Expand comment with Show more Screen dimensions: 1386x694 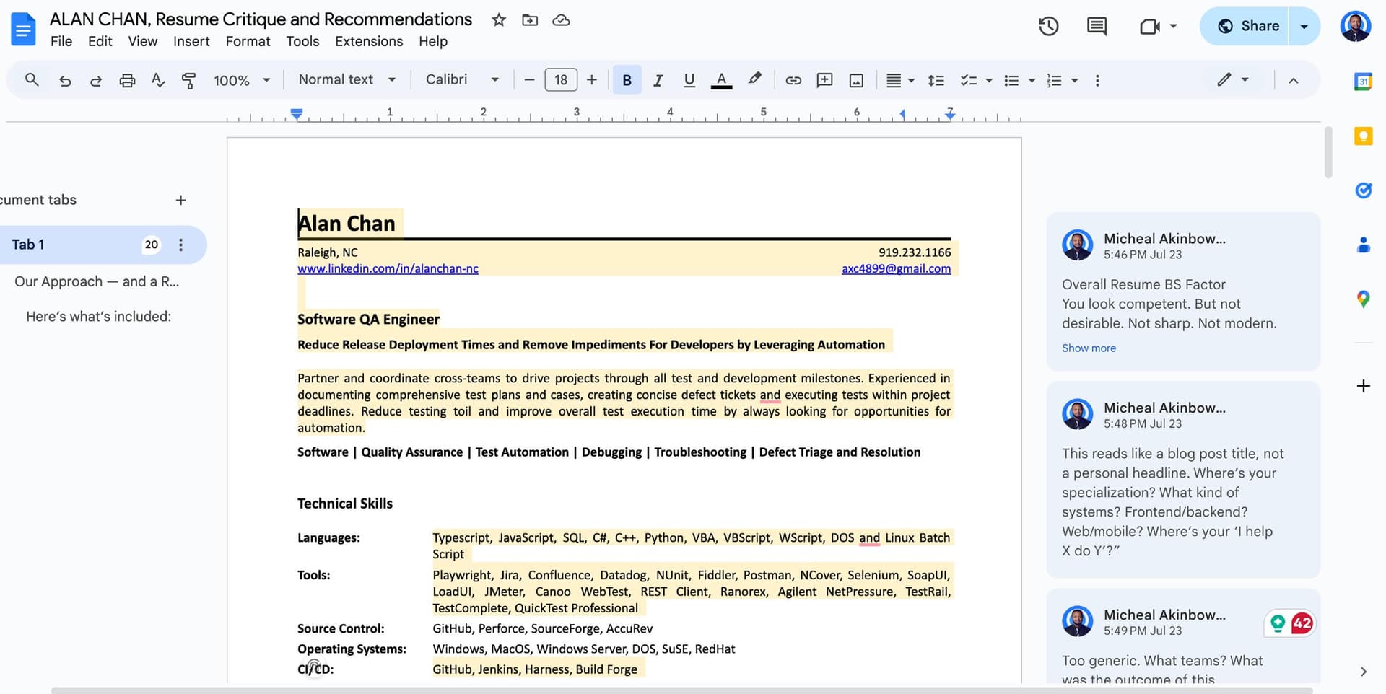pyautogui.click(x=1089, y=348)
